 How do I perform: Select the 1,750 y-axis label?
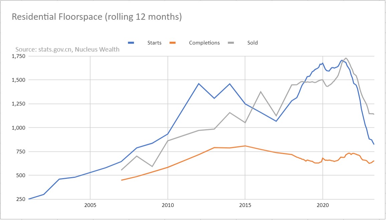18,56
